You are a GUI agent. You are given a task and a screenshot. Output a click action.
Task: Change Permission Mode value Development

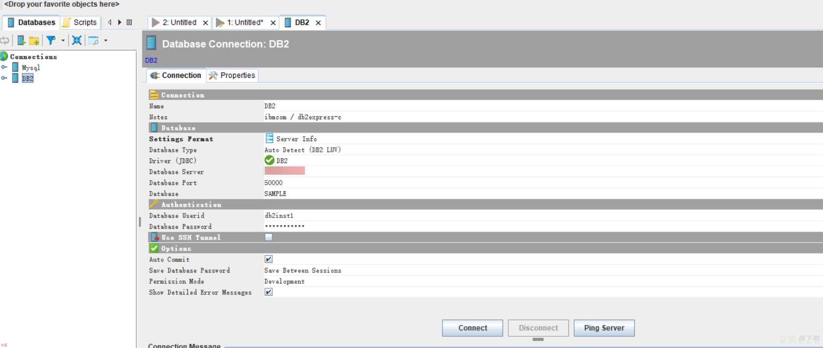(x=543, y=281)
